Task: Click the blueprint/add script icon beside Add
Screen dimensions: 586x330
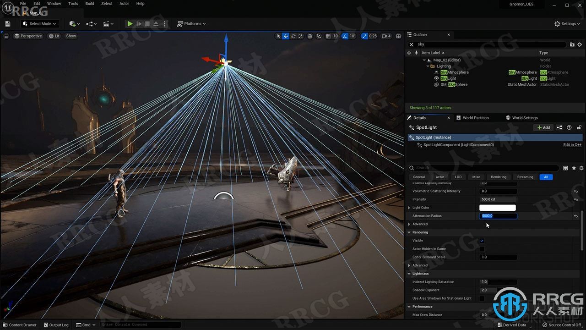Action: (559, 127)
